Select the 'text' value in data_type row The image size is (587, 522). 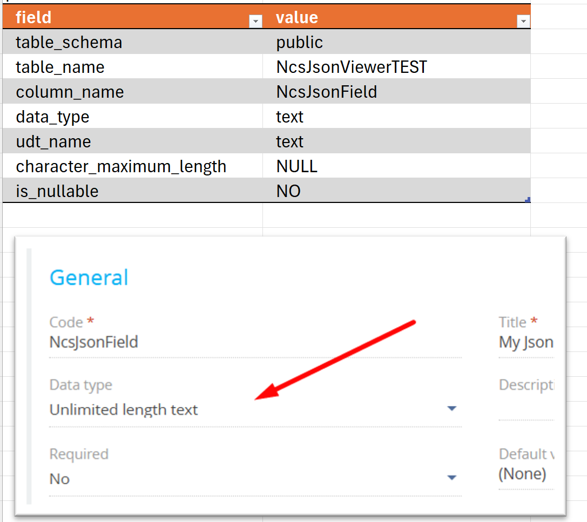click(x=396, y=116)
